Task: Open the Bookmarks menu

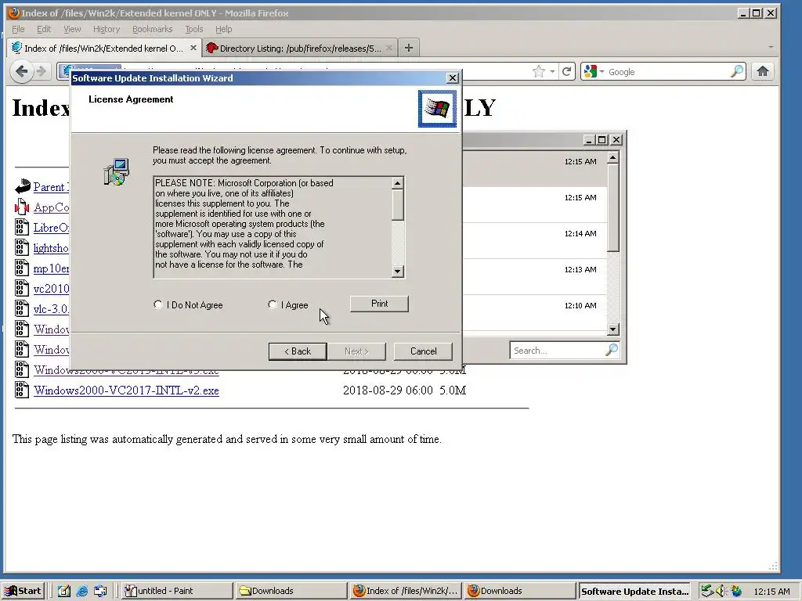Action: pos(153,29)
